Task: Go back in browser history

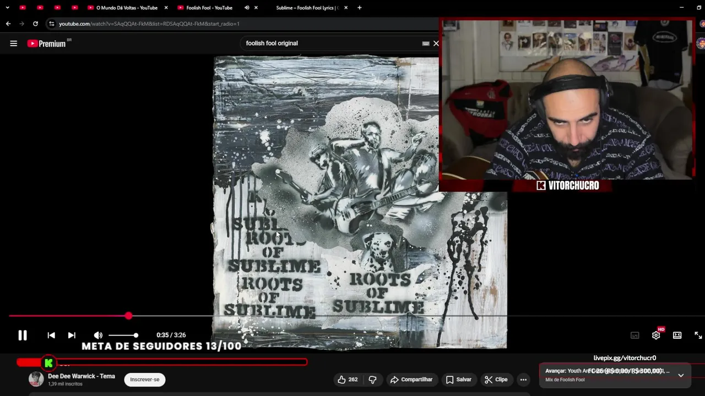Action: 8,24
